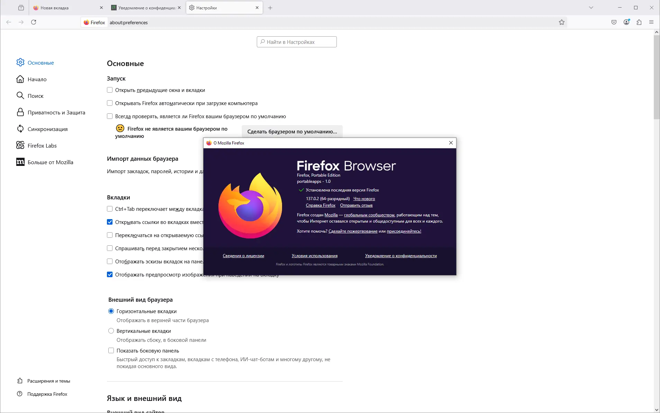Click the Отправить отзыв link
The width and height of the screenshot is (660, 413).
pos(356,205)
